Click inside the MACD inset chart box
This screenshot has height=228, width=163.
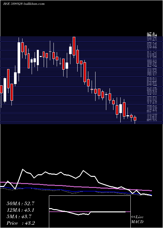(90, 212)
